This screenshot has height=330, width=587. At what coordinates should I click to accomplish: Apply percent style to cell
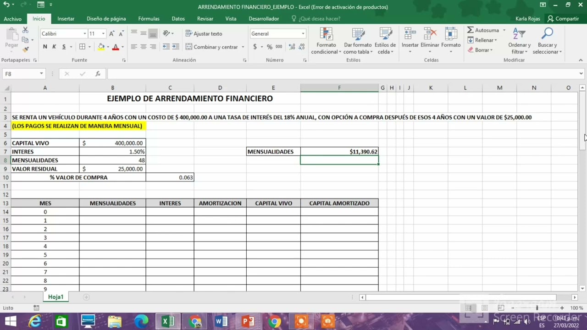(270, 47)
